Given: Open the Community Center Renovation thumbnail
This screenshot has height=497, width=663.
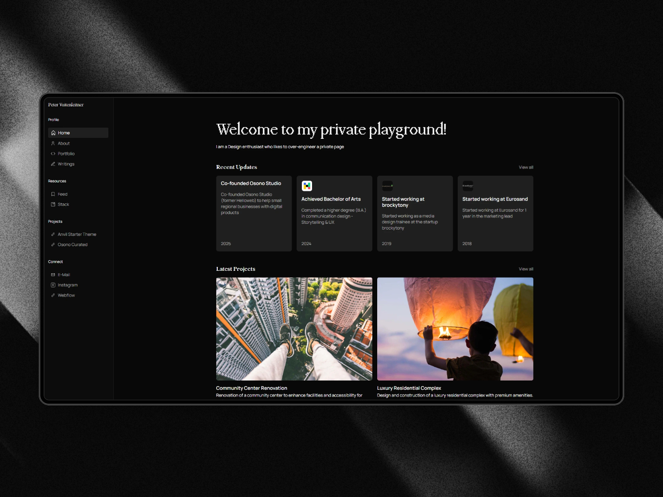Looking at the screenshot, I should point(294,329).
